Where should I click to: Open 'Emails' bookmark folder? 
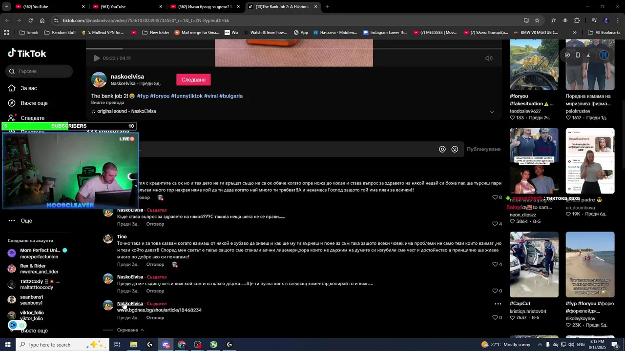(x=29, y=33)
